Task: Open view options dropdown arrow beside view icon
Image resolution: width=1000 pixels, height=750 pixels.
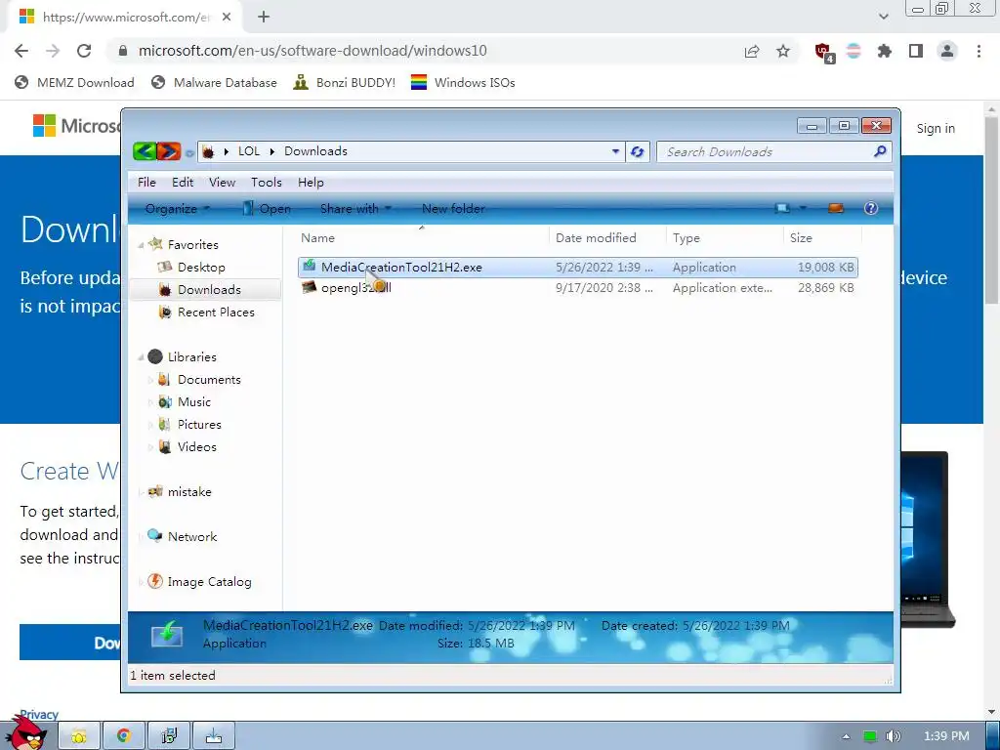Action: [803, 208]
